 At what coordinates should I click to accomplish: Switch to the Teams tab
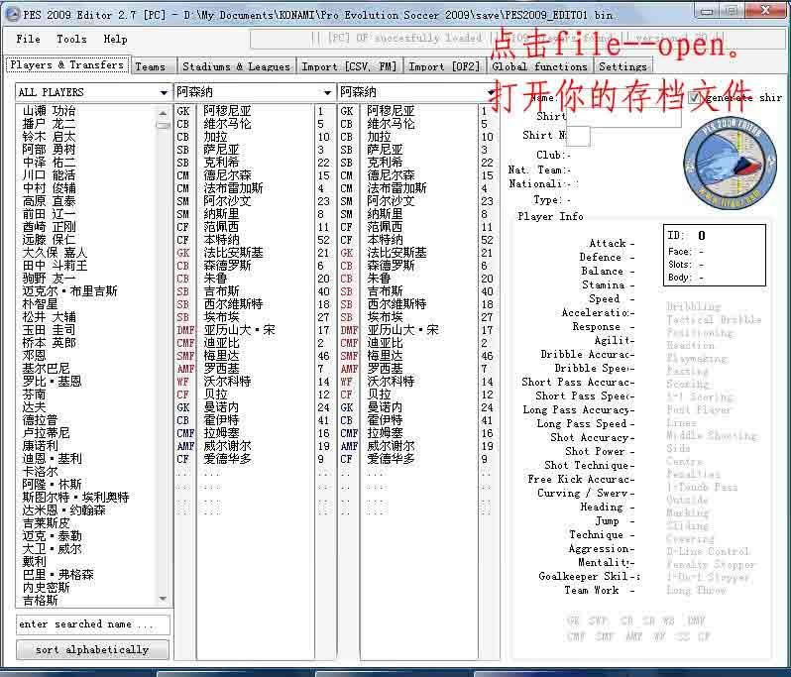pyautogui.click(x=151, y=66)
